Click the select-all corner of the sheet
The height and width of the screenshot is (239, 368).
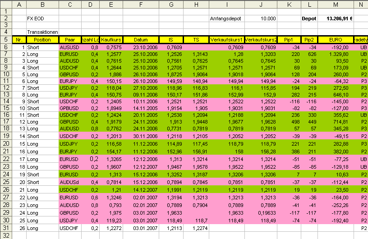click(6, 5)
